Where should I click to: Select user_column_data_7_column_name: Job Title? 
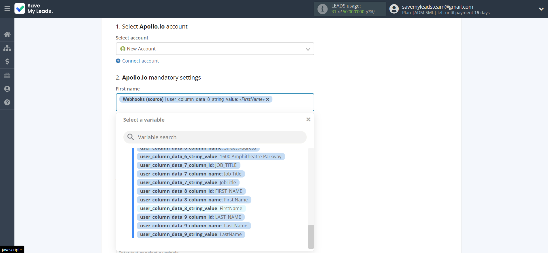191,174
